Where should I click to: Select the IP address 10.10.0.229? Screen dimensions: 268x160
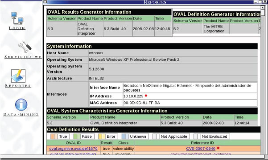coord(133,96)
